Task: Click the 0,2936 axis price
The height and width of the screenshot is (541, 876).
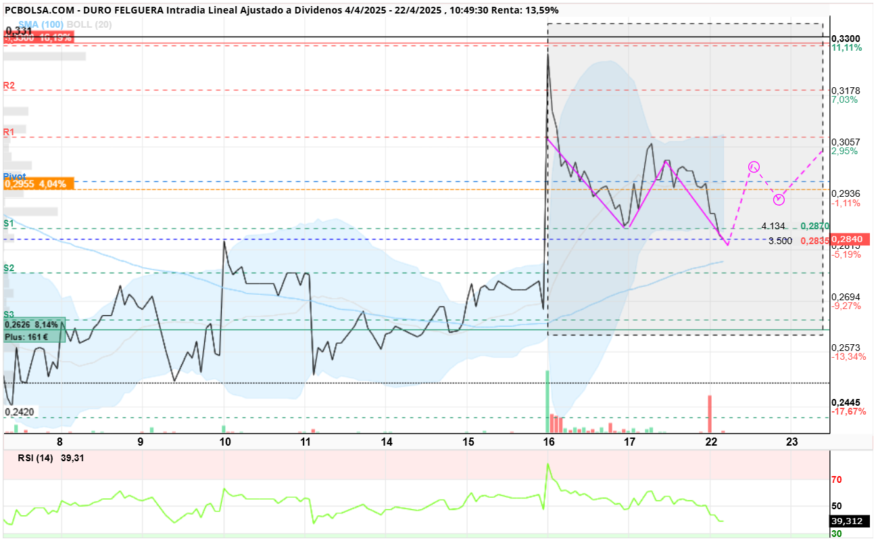Action: point(846,193)
